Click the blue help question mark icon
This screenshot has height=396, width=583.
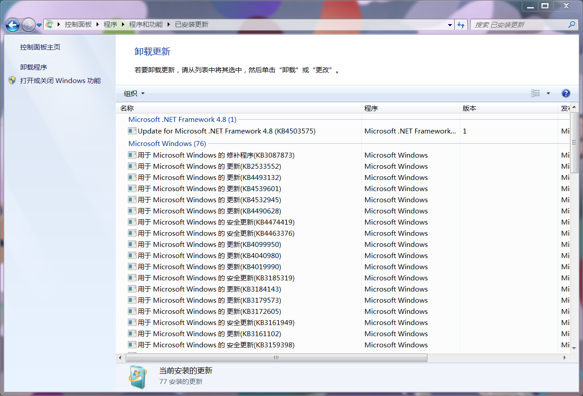click(x=566, y=93)
